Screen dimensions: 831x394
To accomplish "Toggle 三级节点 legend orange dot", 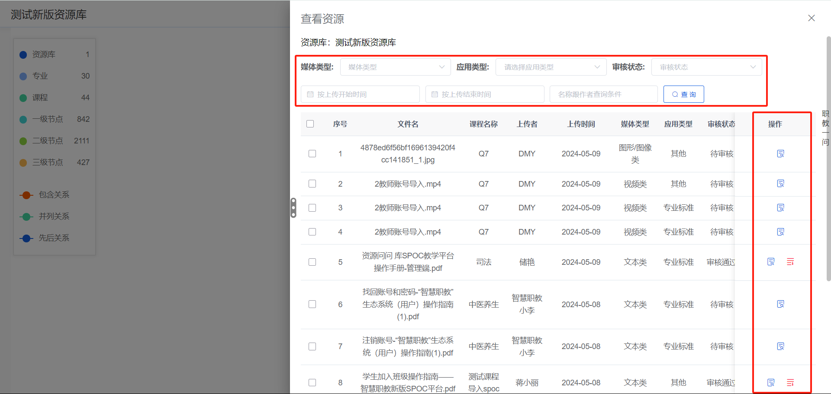I will [x=23, y=163].
